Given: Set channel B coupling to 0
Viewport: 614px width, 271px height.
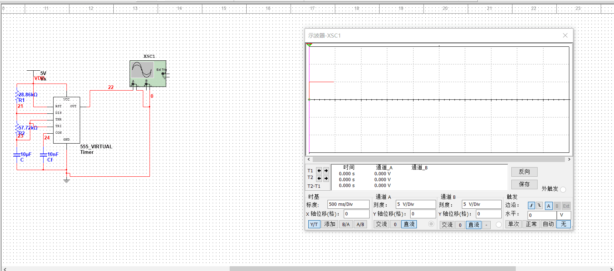Looking at the screenshot, I should [x=460, y=225].
